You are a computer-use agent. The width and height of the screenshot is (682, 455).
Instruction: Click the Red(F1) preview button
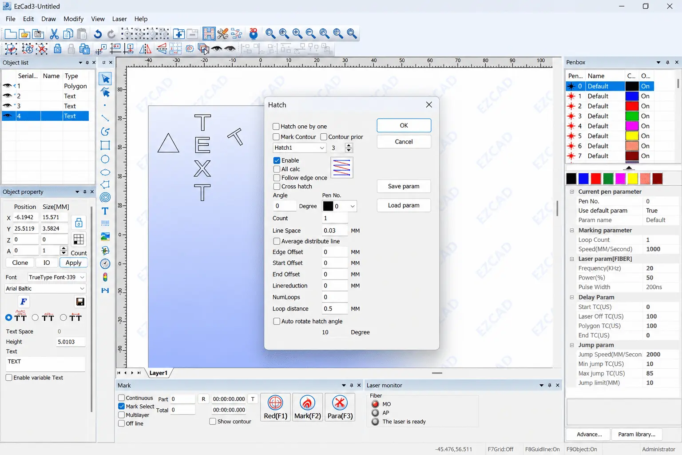coord(275,407)
